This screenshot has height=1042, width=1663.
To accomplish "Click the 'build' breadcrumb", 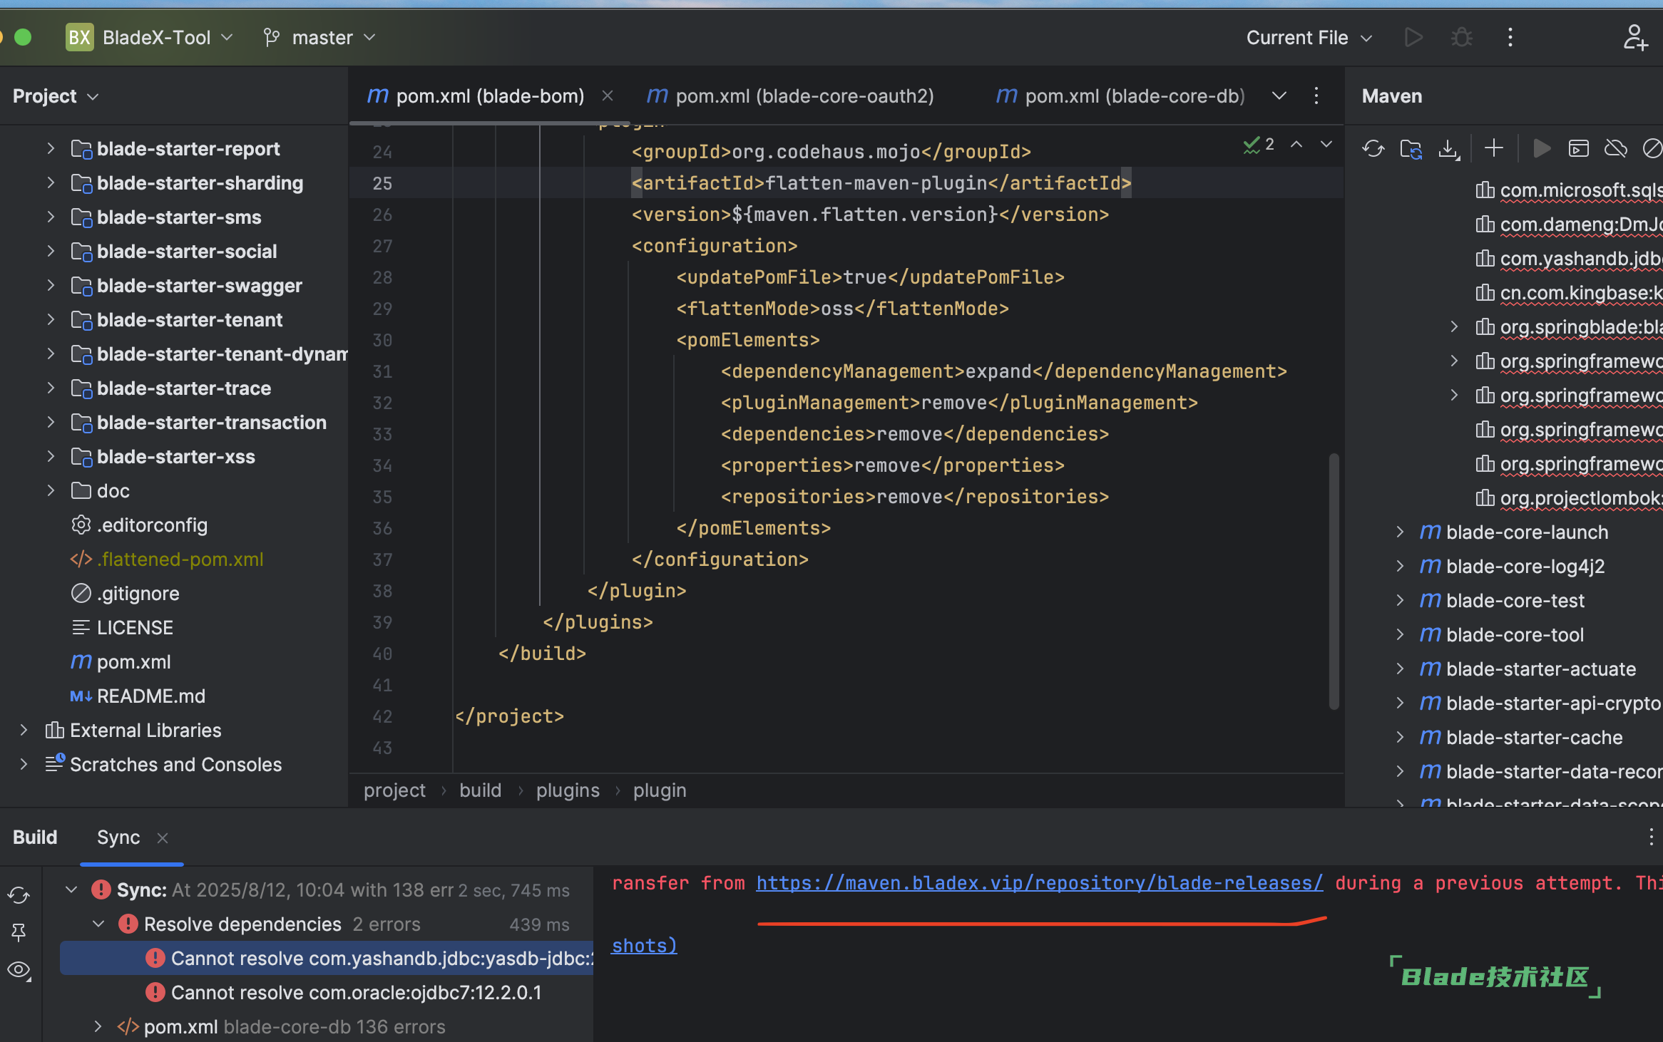I will [481, 790].
